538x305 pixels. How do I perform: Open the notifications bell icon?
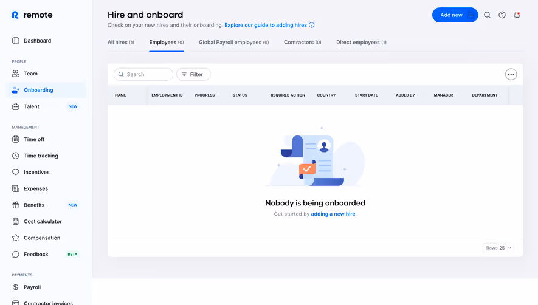(517, 15)
